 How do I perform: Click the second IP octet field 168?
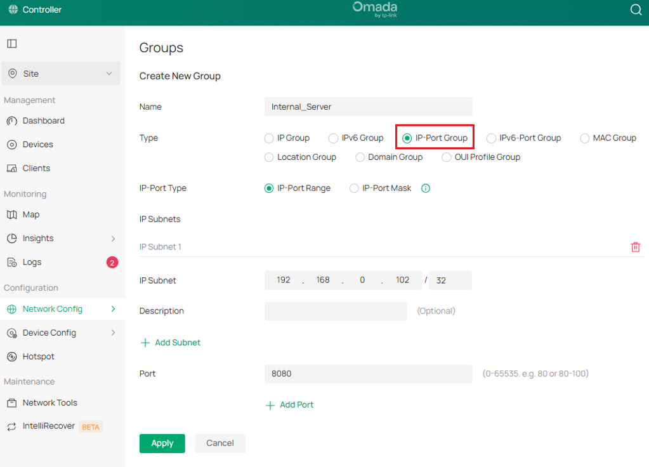(x=323, y=280)
